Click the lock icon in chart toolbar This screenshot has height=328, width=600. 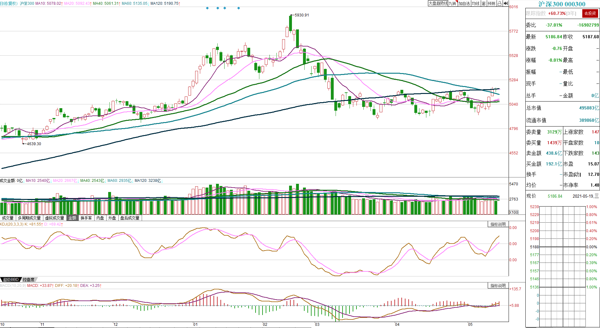[x=499, y=3]
